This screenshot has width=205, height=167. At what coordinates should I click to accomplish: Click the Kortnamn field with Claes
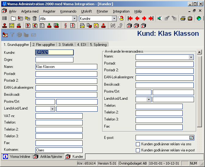click(59, 150)
